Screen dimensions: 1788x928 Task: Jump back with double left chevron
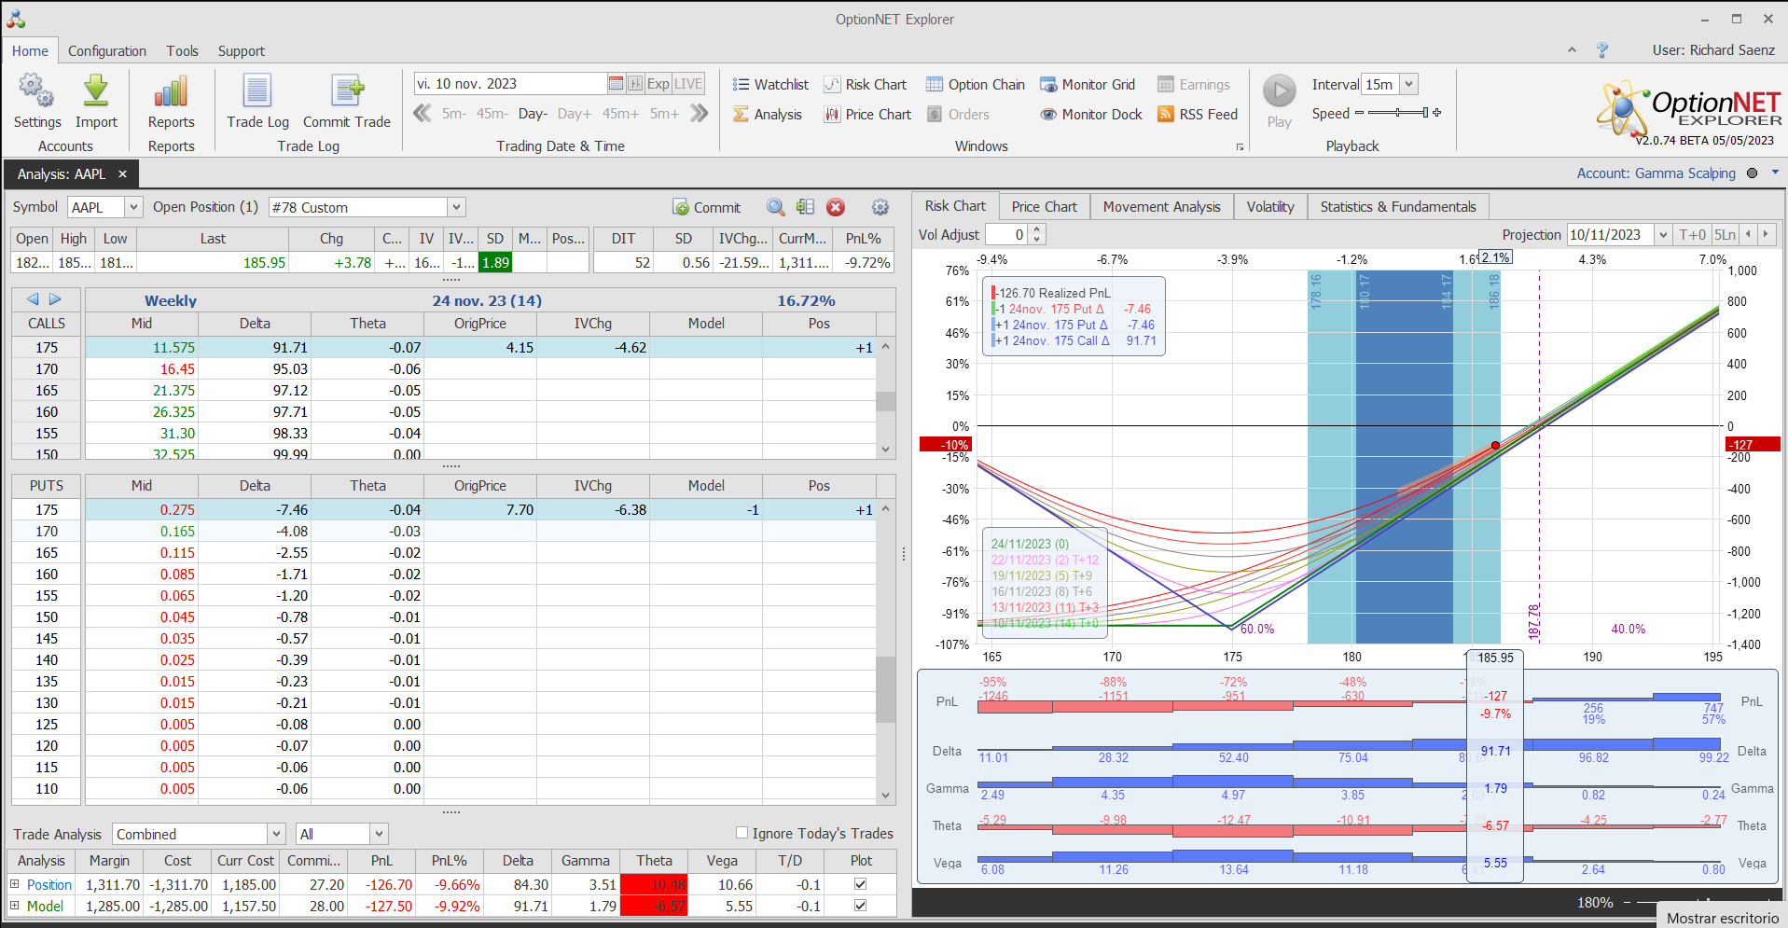[x=423, y=114]
